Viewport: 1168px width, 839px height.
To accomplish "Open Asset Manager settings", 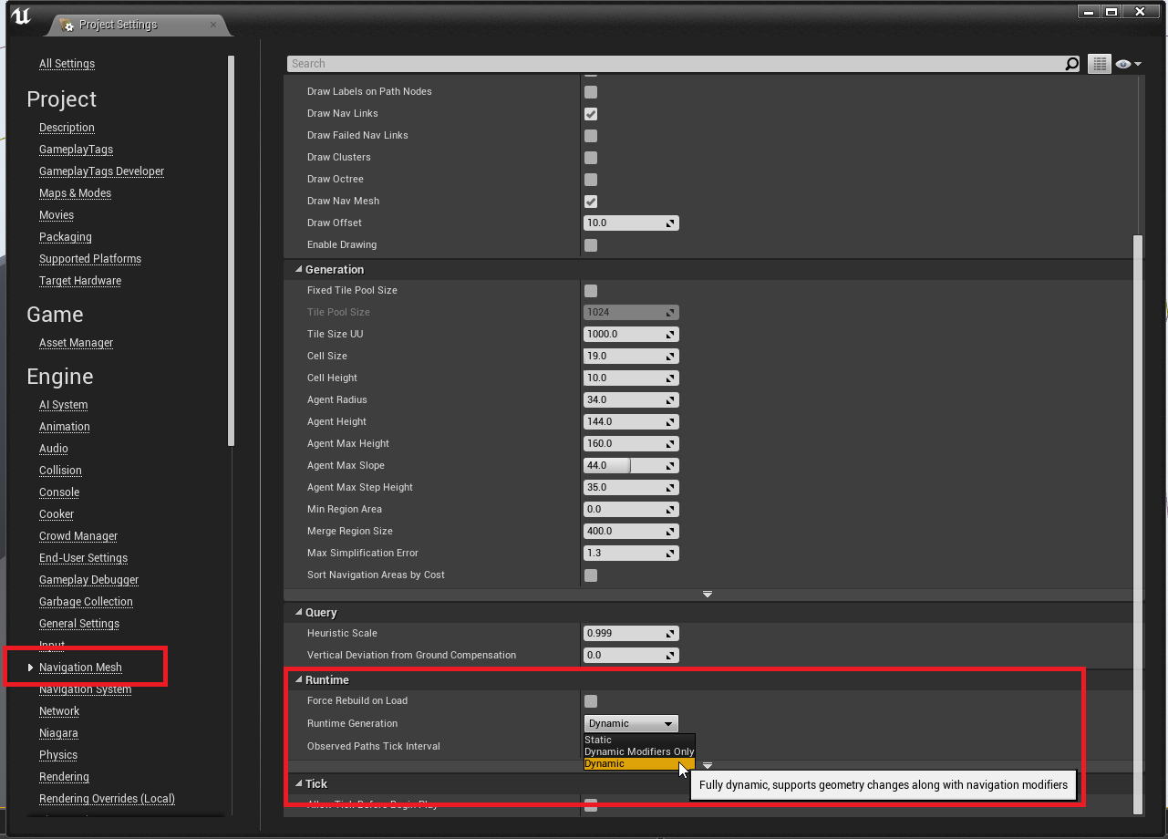I will point(76,343).
